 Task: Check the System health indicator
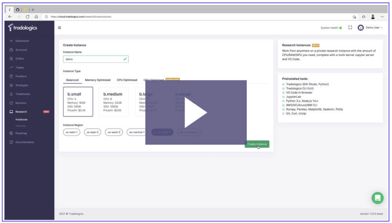(331, 28)
